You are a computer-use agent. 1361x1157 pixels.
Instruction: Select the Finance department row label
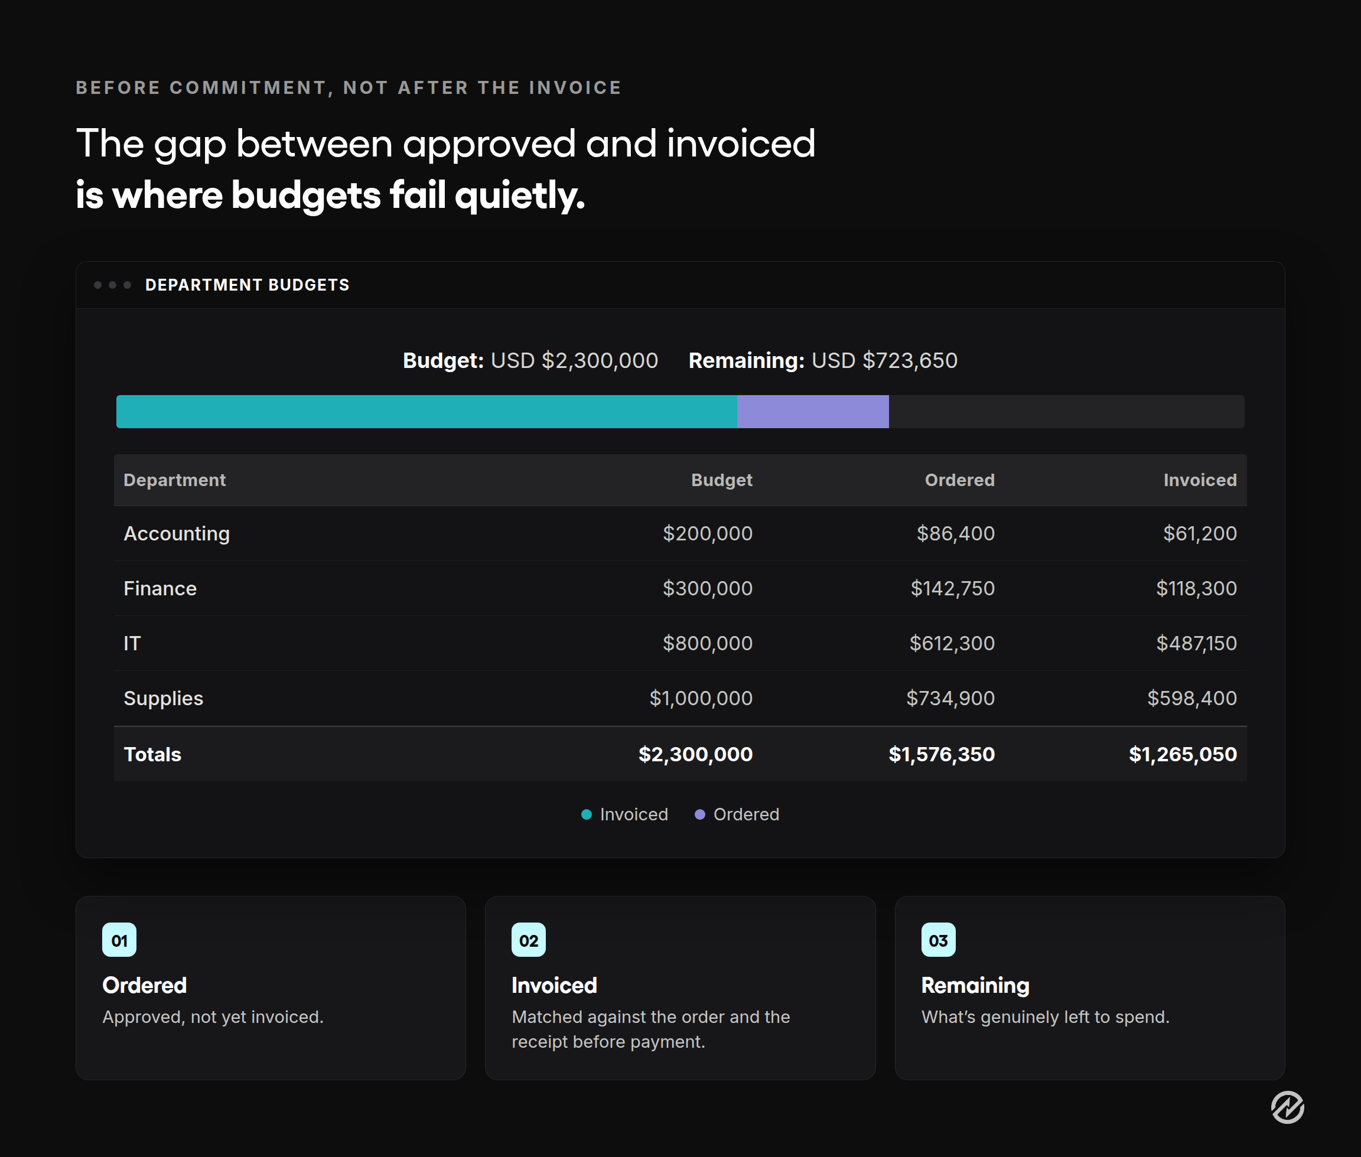click(160, 588)
